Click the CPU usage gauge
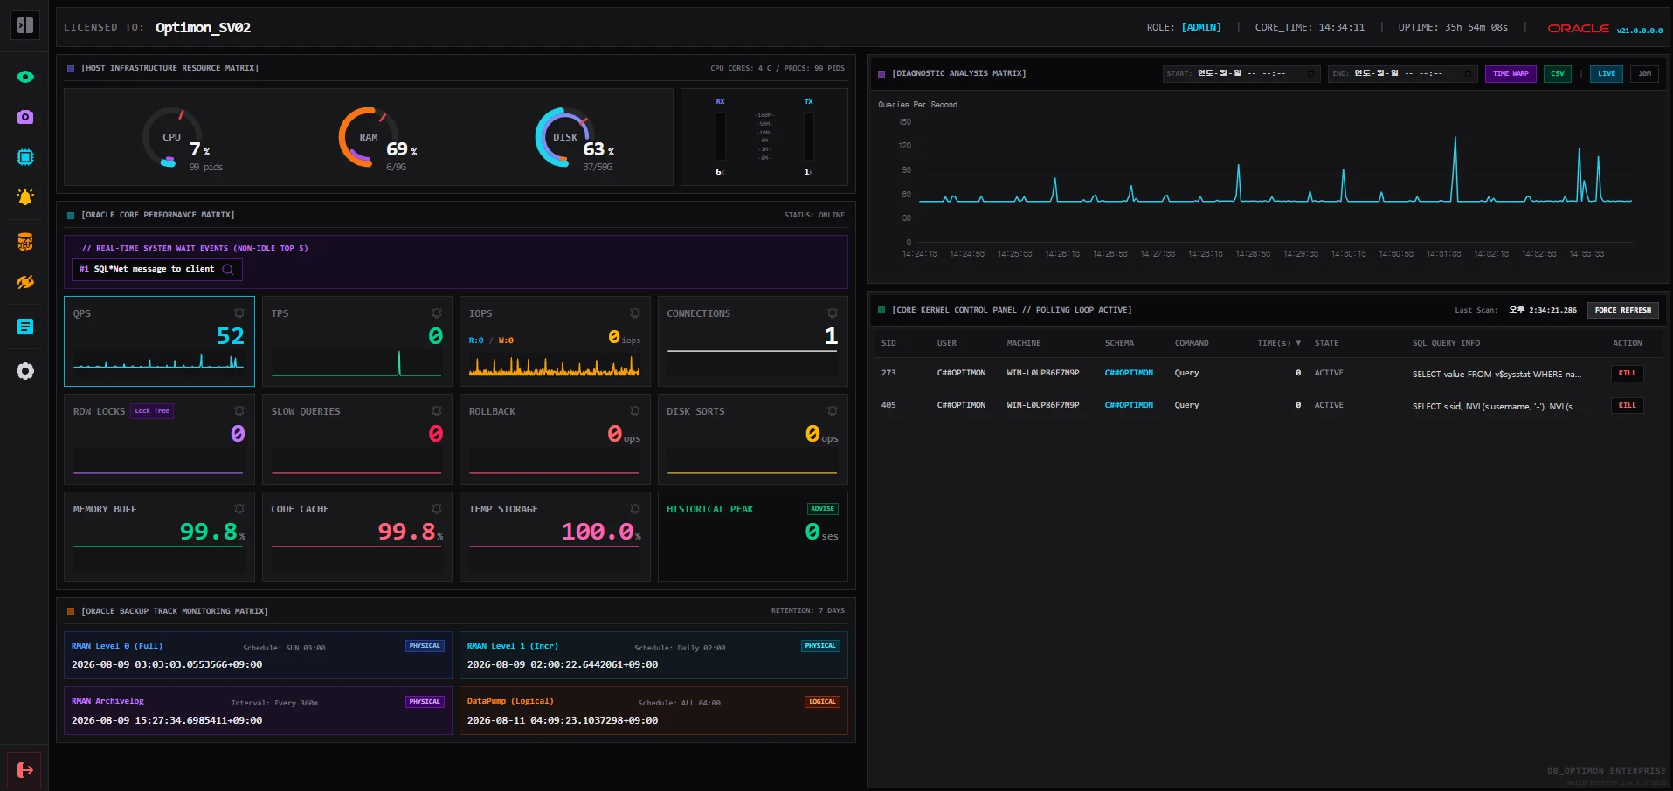Screen dimensions: 1673x791 tap(172, 137)
